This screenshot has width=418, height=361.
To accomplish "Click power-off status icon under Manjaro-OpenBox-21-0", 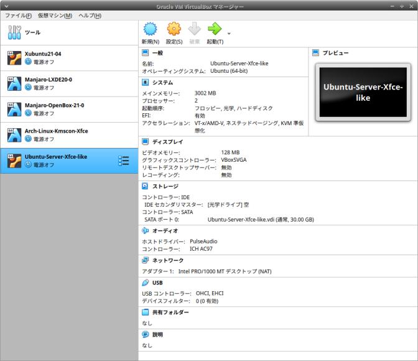I will [28, 113].
